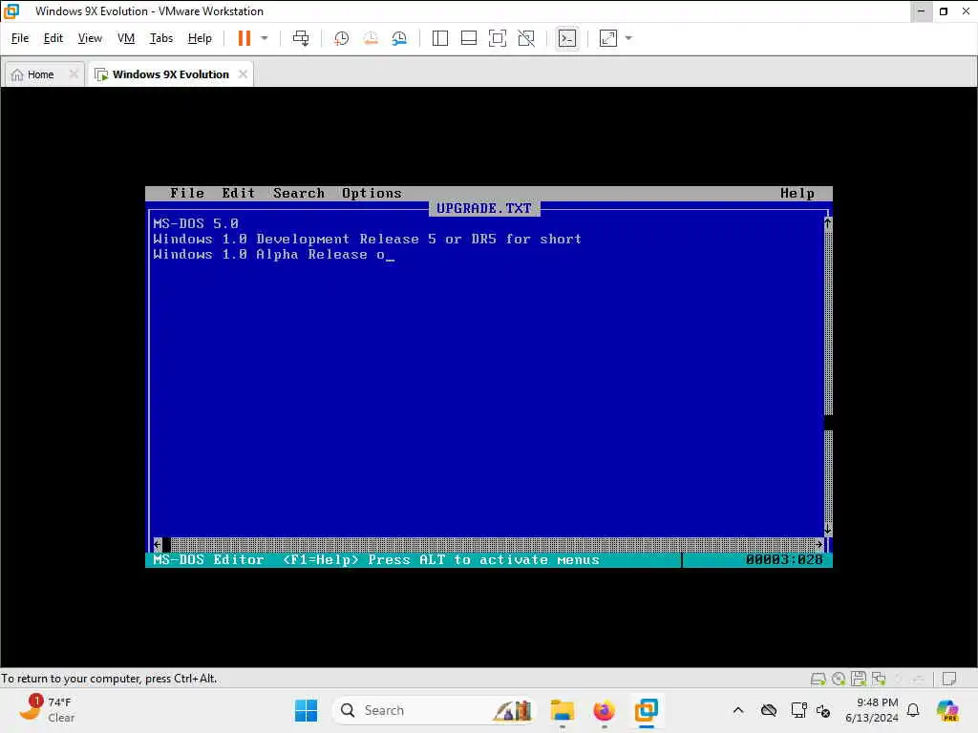Click the message log note icon
978x733 pixels.
[x=949, y=679]
